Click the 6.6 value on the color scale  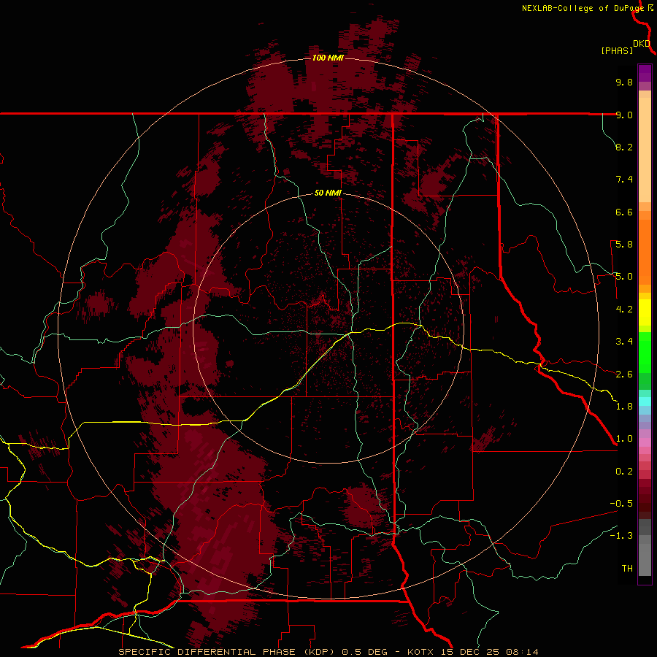(x=624, y=212)
